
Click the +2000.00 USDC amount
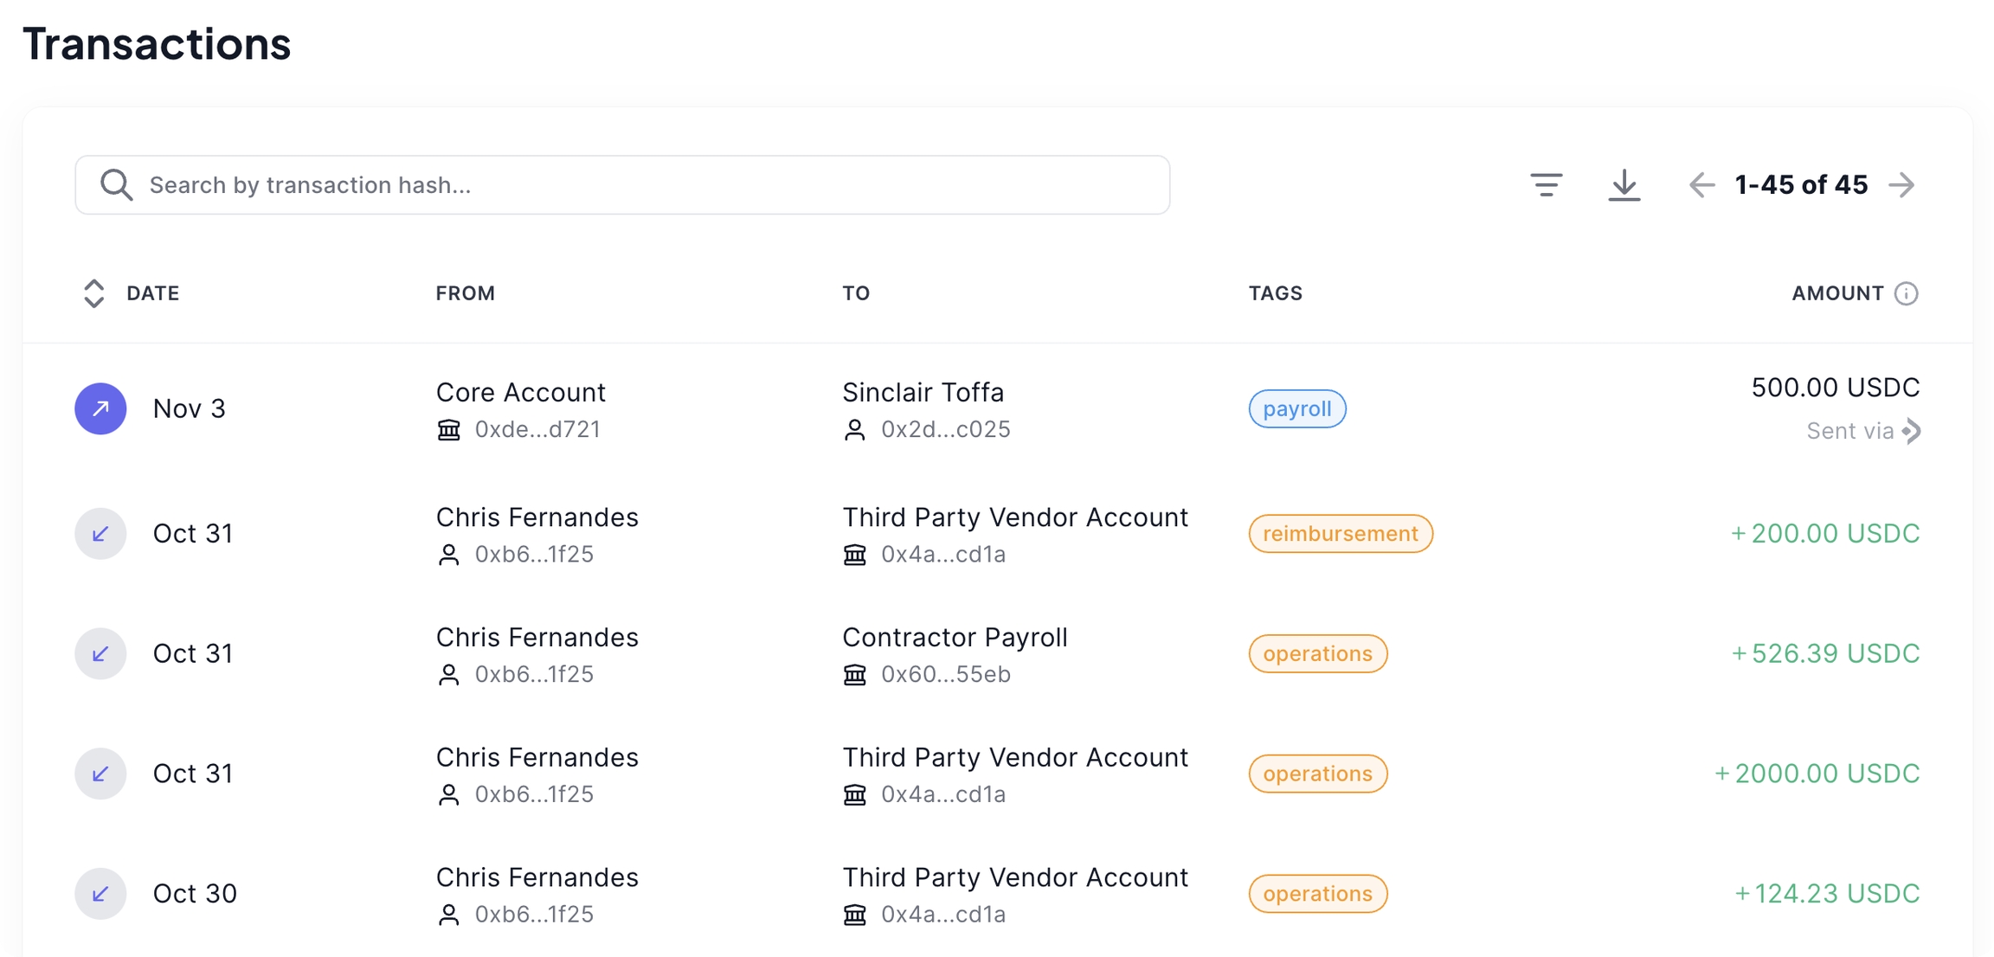click(1817, 774)
